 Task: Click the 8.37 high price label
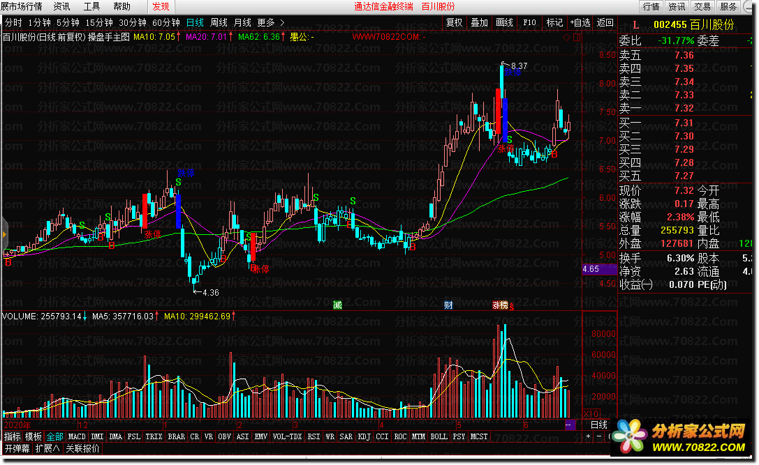pyautogui.click(x=519, y=66)
